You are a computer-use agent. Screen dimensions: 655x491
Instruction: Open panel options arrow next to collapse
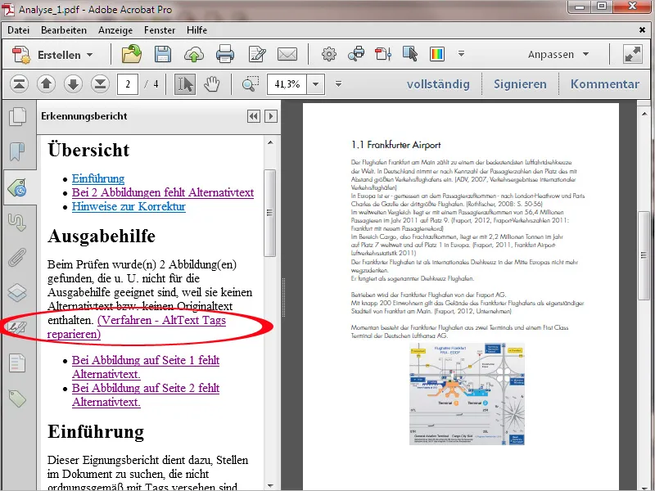(x=271, y=116)
